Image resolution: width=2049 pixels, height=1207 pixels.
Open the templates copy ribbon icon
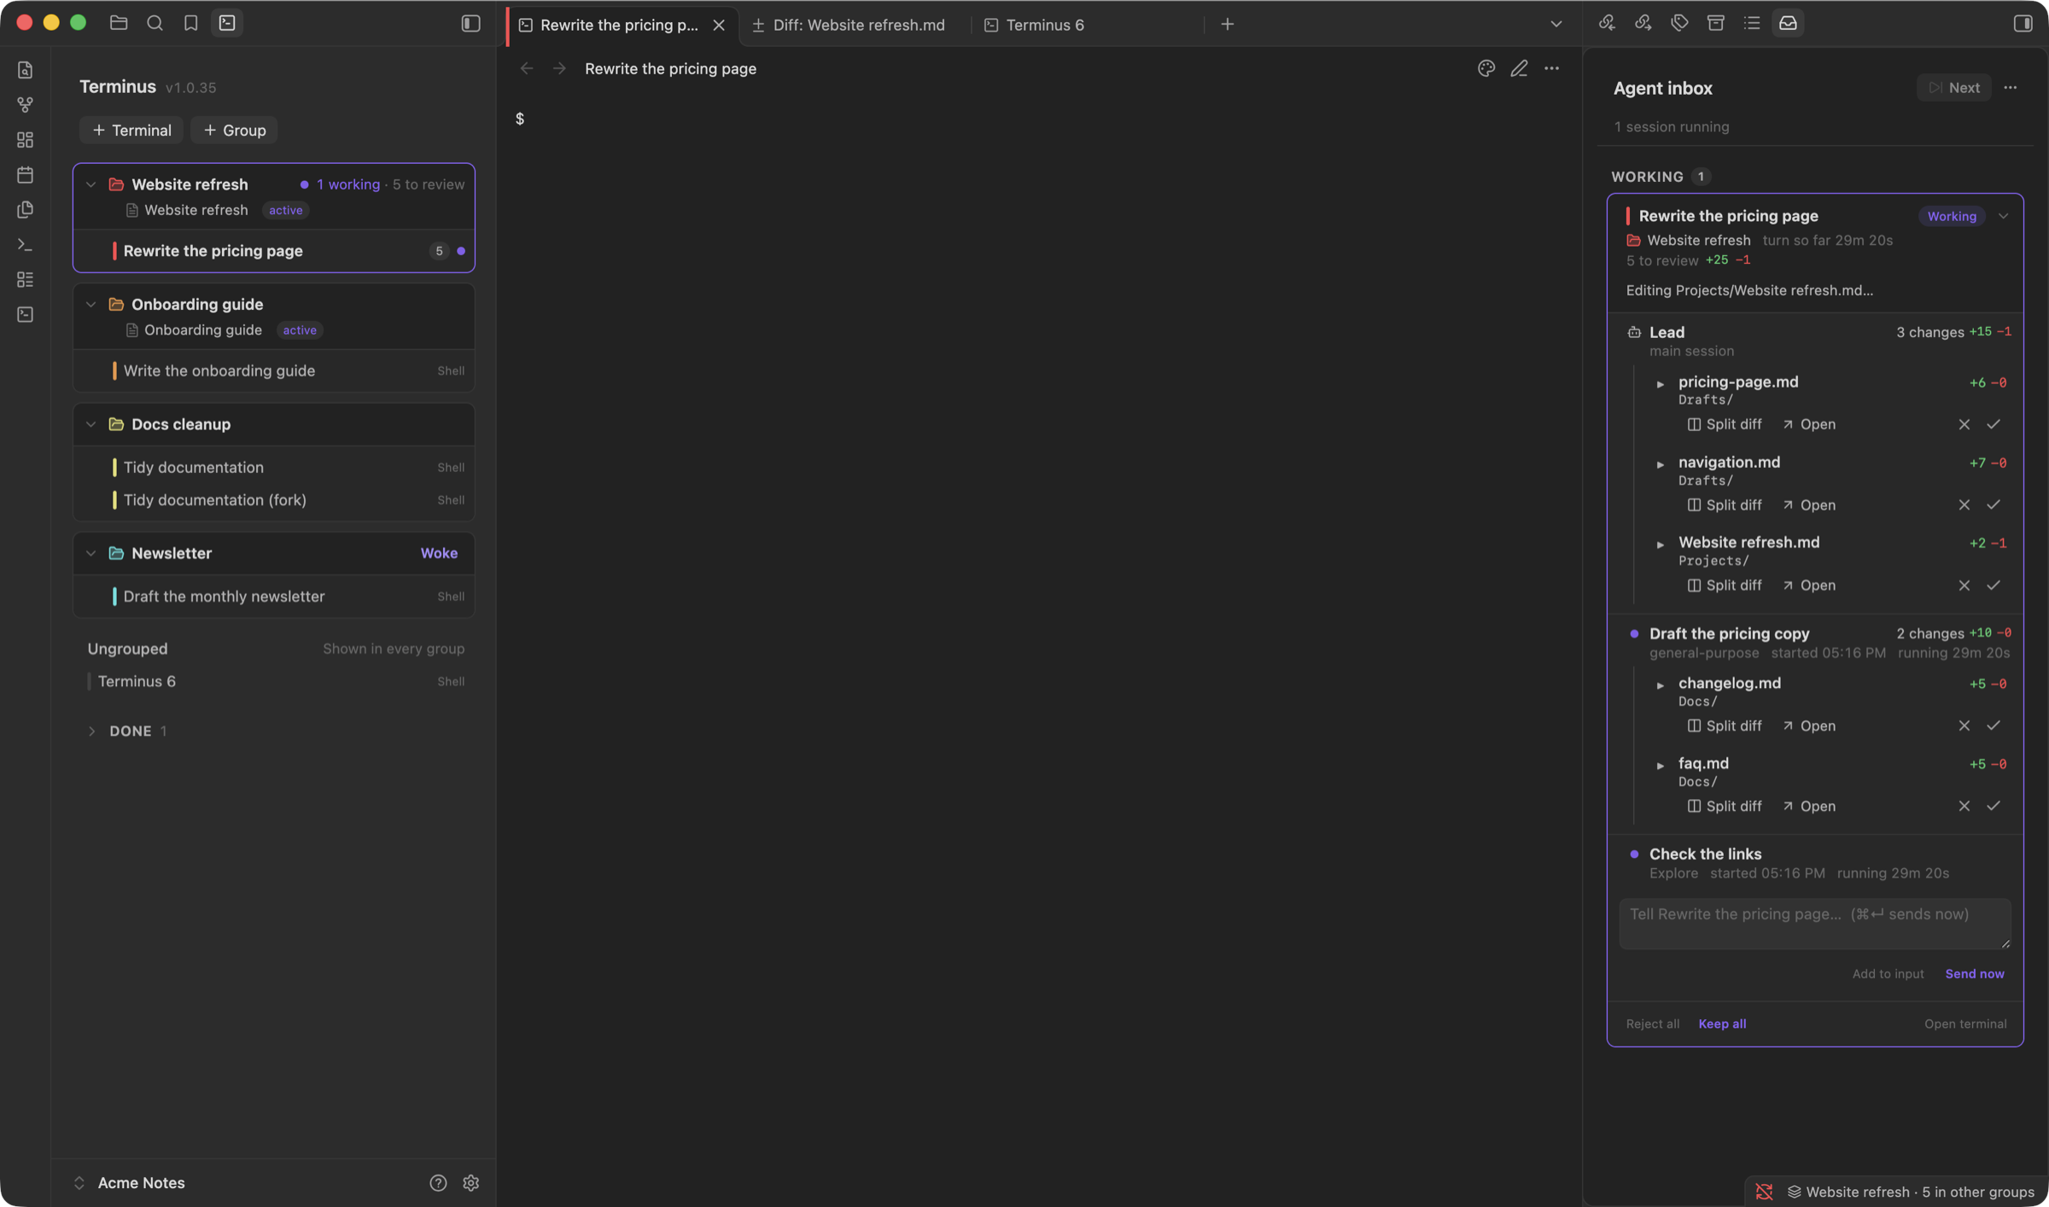click(x=25, y=210)
